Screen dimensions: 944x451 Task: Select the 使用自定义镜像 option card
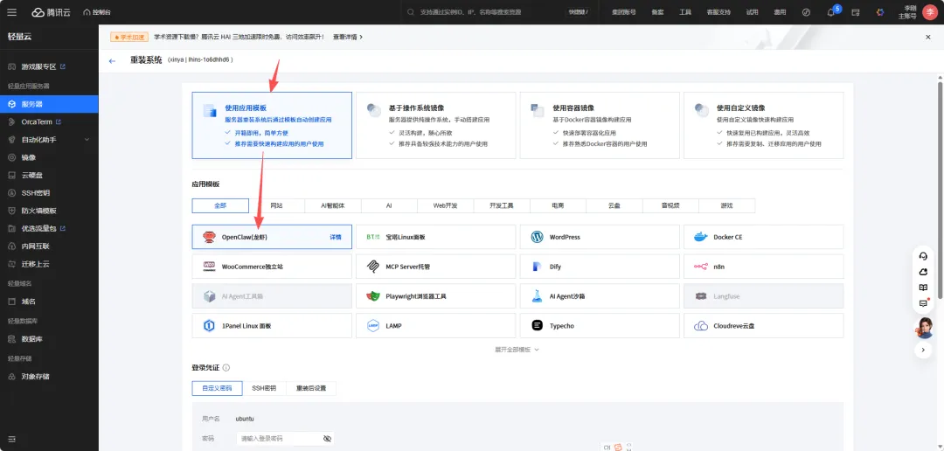coord(764,125)
